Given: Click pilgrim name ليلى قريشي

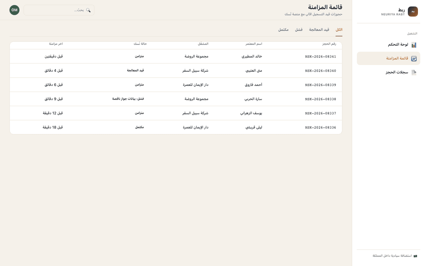Looking at the screenshot, I should tap(254, 127).
